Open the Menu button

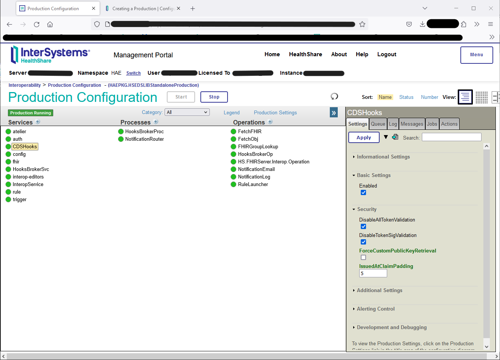pos(477,55)
